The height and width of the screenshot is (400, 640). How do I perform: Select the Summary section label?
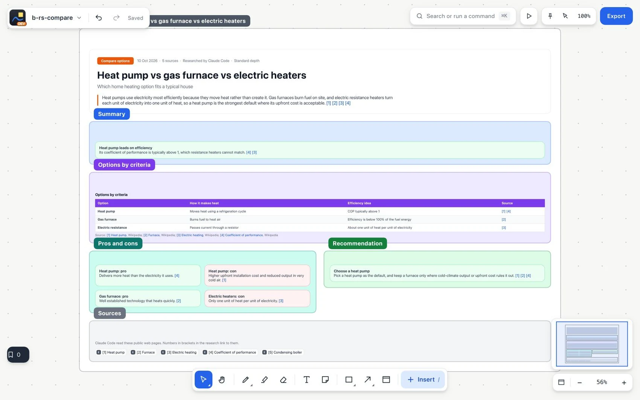(x=111, y=114)
